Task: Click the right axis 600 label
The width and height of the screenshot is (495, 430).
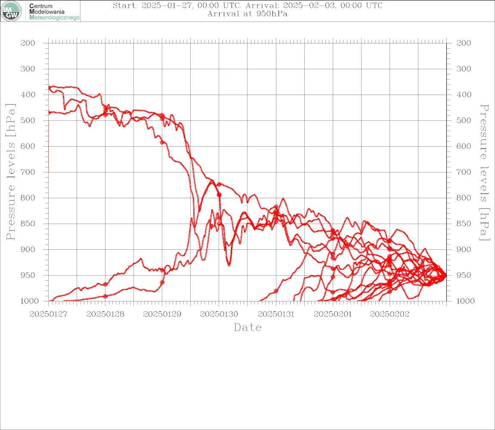Action: click(x=464, y=146)
